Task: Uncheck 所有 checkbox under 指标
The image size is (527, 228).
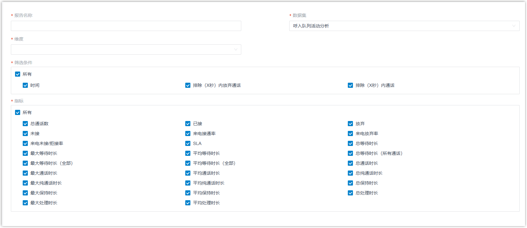Action: point(18,112)
